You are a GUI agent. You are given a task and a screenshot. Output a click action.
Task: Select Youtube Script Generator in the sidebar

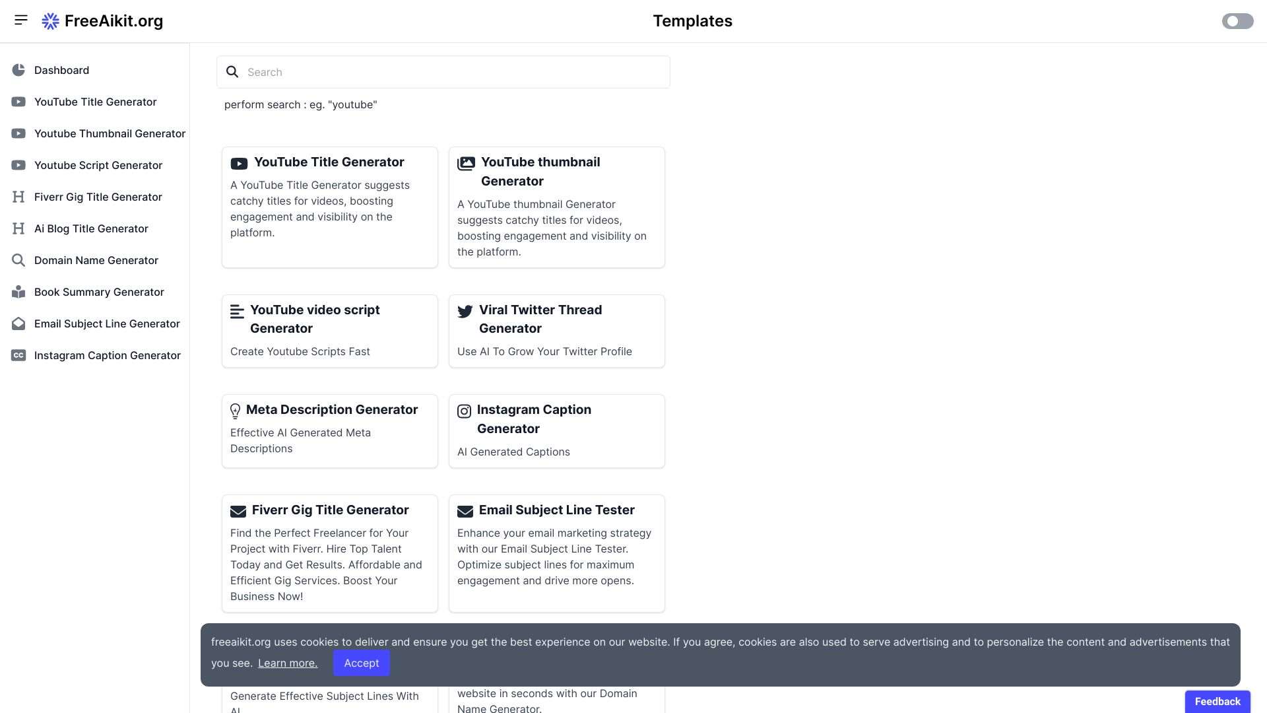[x=98, y=165]
